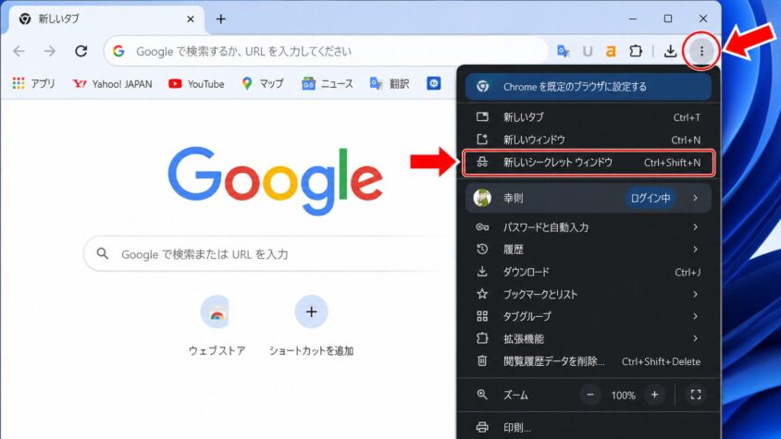Reload the page with refresh icon
Image resolution: width=781 pixels, height=439 pixels.
(81, 51)
